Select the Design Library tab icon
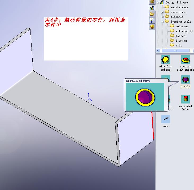194x190 pixels. coord(152,8)
